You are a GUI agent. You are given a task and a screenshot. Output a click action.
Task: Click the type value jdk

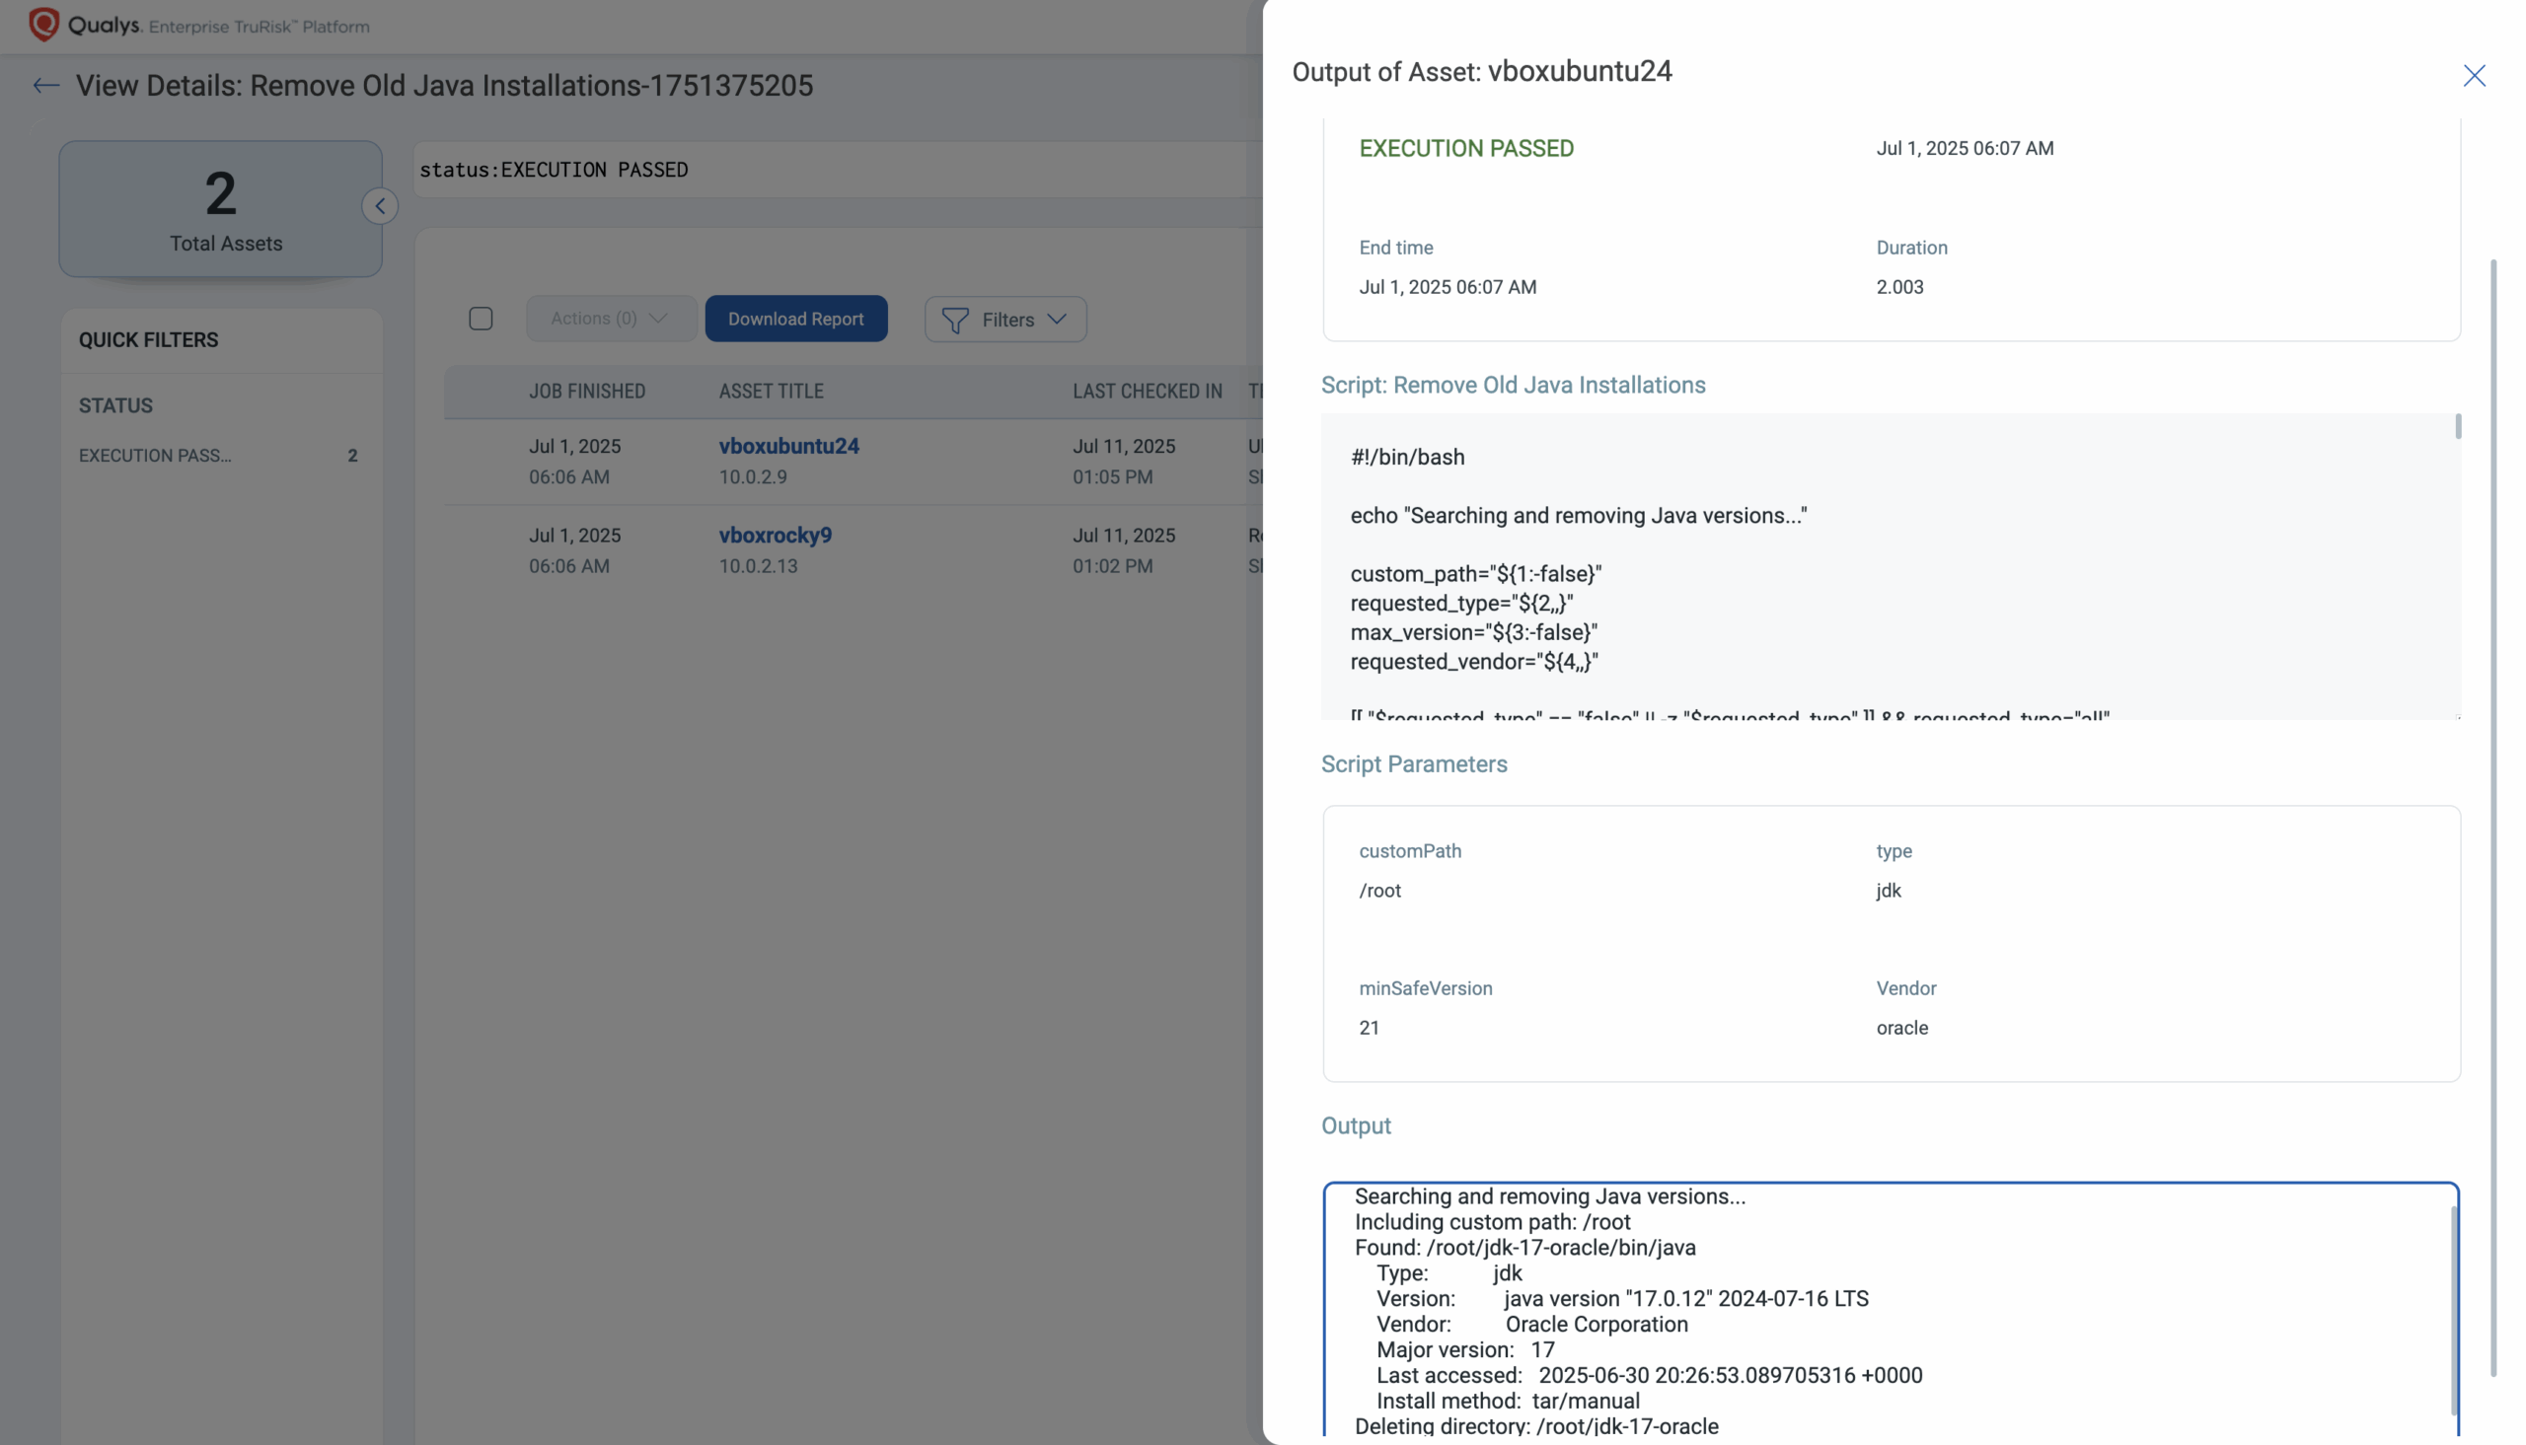1888,891
